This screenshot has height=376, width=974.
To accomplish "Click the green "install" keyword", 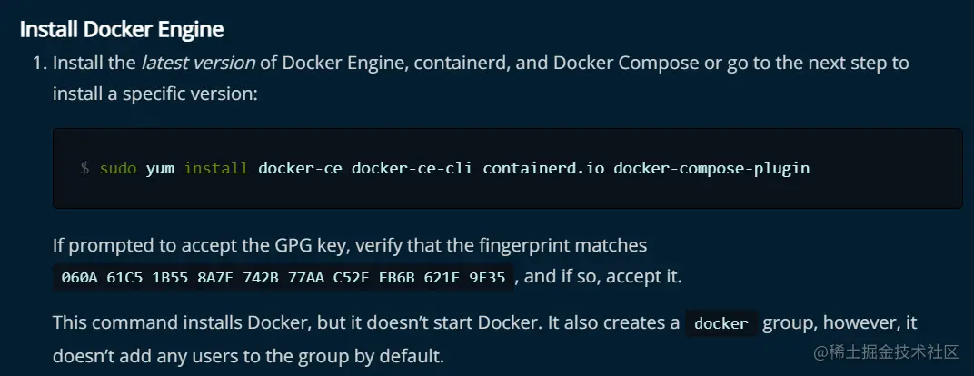I will point(216,168).
